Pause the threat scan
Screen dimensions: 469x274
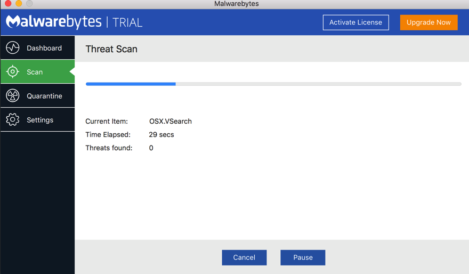point(303,257)
